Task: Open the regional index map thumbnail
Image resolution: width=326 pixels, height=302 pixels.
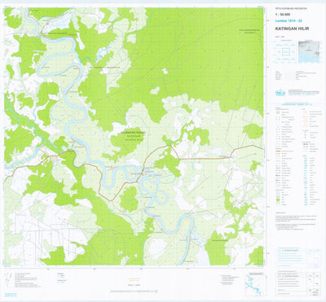Action: pos(310,52)
